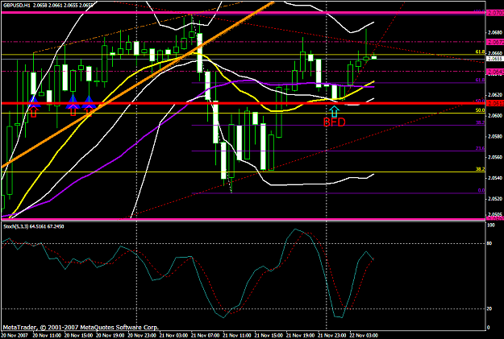
Task: Click the 2.0680 price axis label
Action: click(494, 32)
